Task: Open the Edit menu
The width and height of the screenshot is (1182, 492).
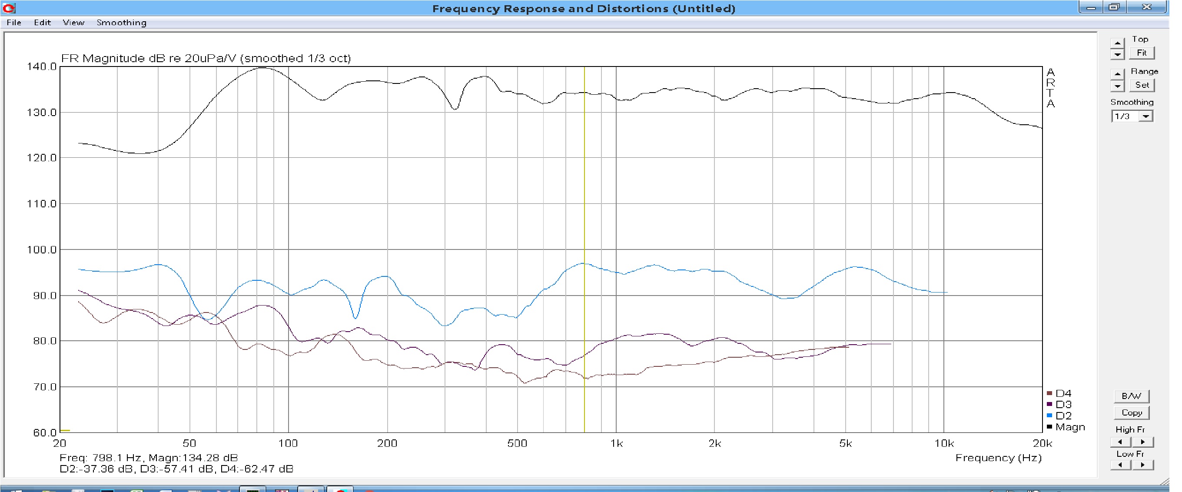Action: tap(42, 23)
